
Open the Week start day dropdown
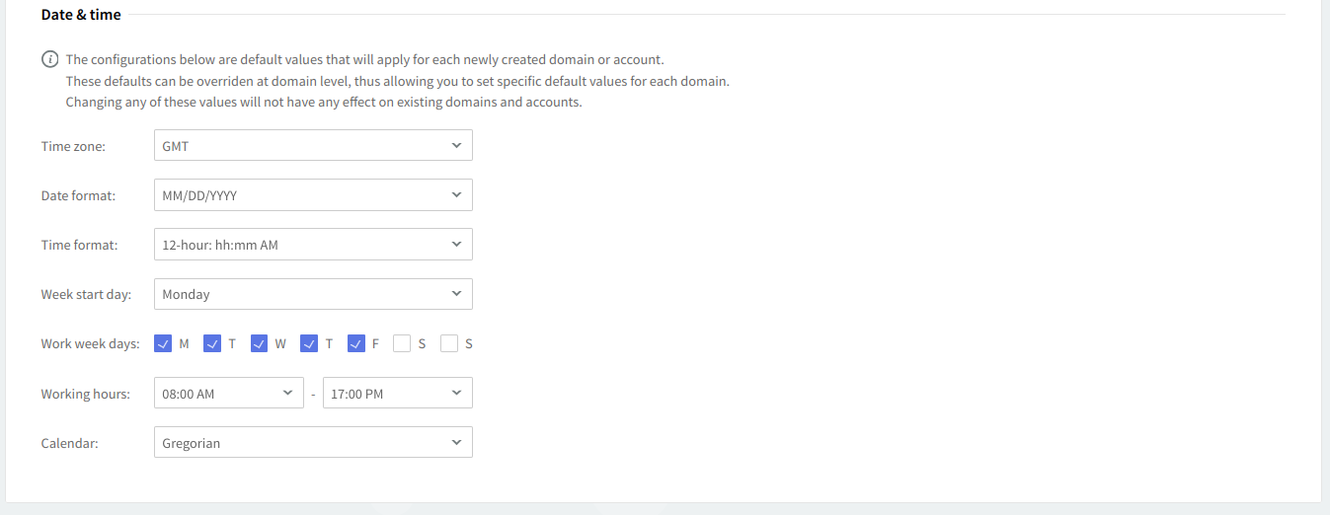pyautogui.click(x=313, y=294)
